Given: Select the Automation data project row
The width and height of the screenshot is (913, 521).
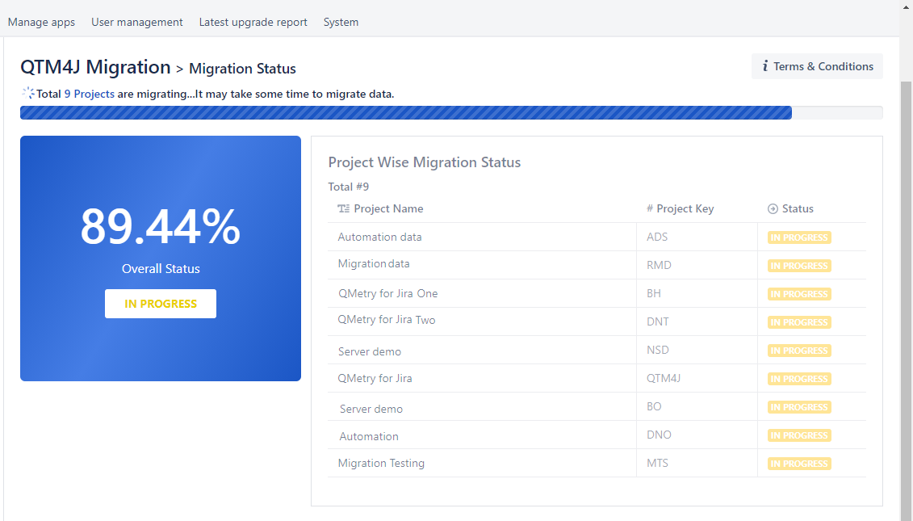Looking at the screenshot, I should coord(597,237).
